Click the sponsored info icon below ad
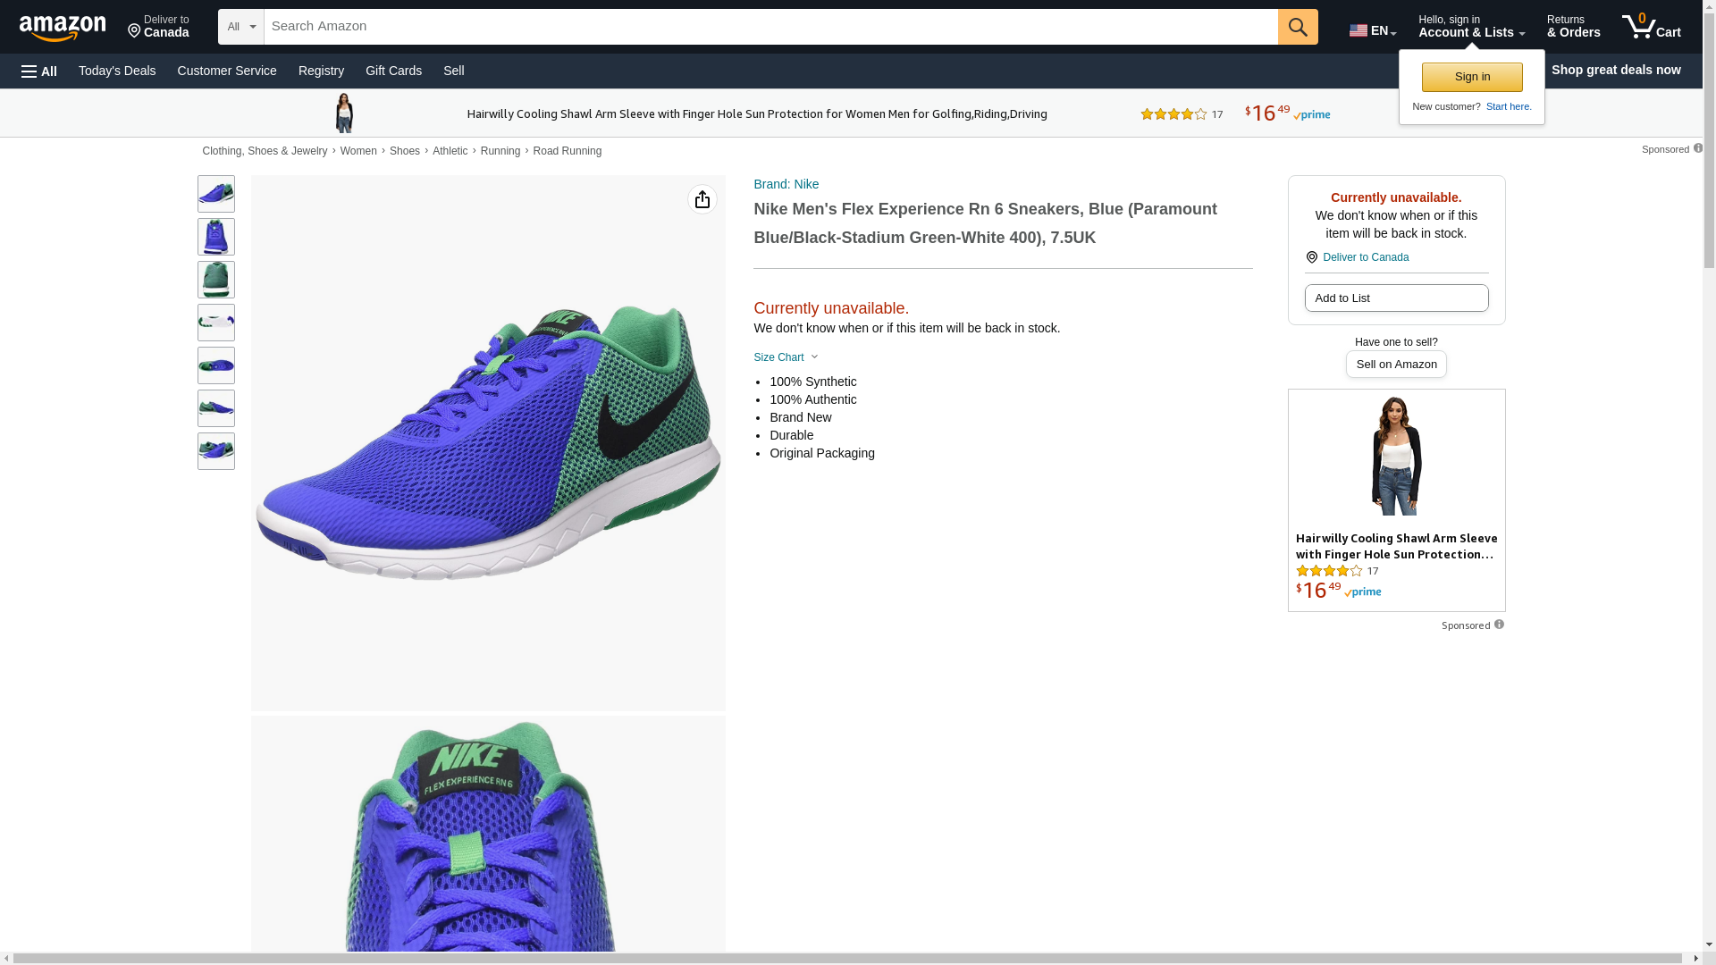The image size is (1716, 965). [x=1499, y=625]
